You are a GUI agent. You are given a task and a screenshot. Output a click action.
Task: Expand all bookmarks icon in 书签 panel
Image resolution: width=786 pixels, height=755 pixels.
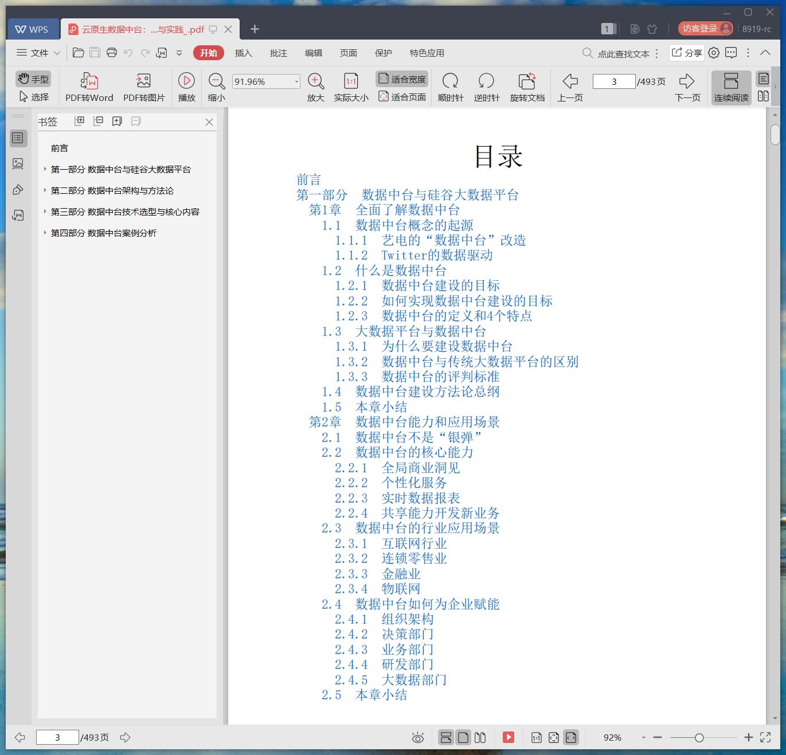(x=80, y=121)
